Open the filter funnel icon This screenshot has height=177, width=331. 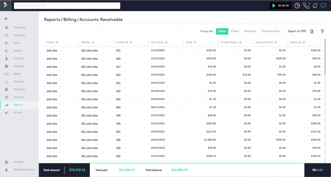pos(322,31)
